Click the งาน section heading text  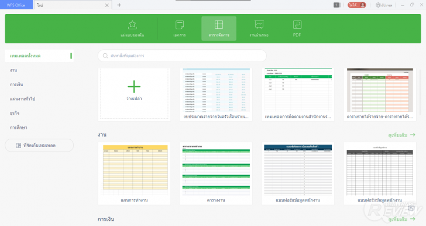pos(102,135)
